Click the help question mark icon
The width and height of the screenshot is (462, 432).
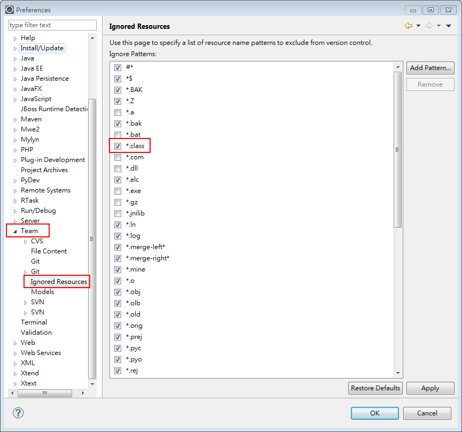tap(18, 413)
